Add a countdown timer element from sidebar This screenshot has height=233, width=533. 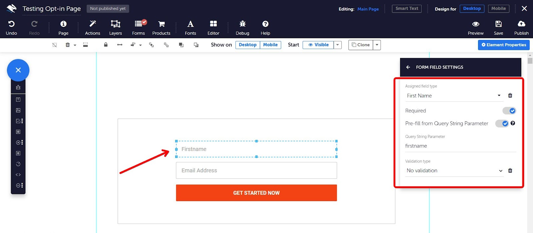[x=18, y=164]
